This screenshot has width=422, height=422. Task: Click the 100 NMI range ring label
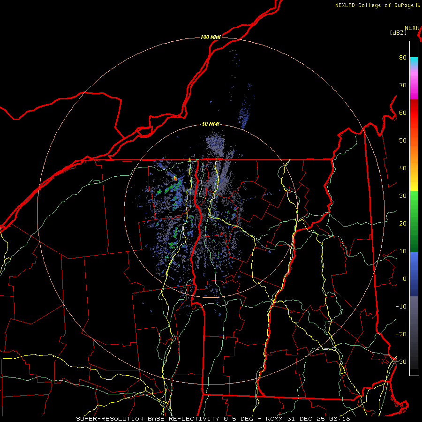pyautogui.click(x=211, y=37)
